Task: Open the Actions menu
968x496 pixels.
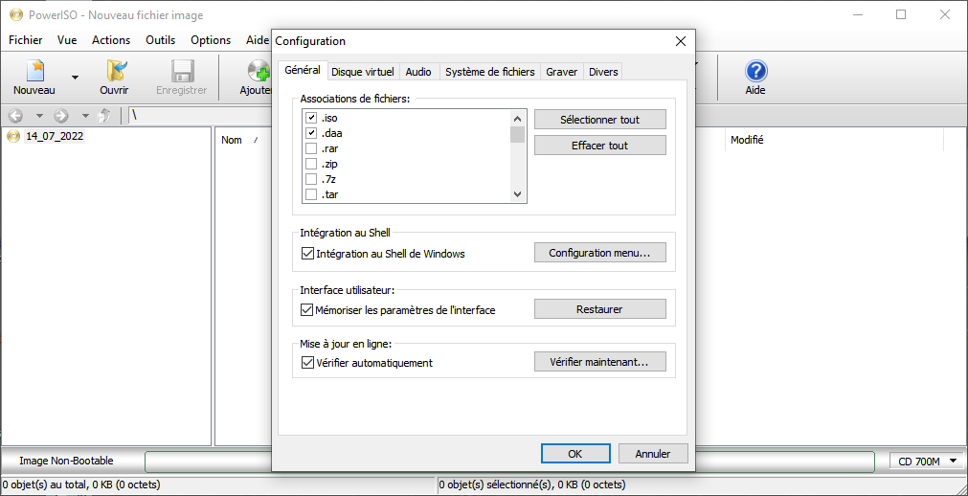Action: 111,40
